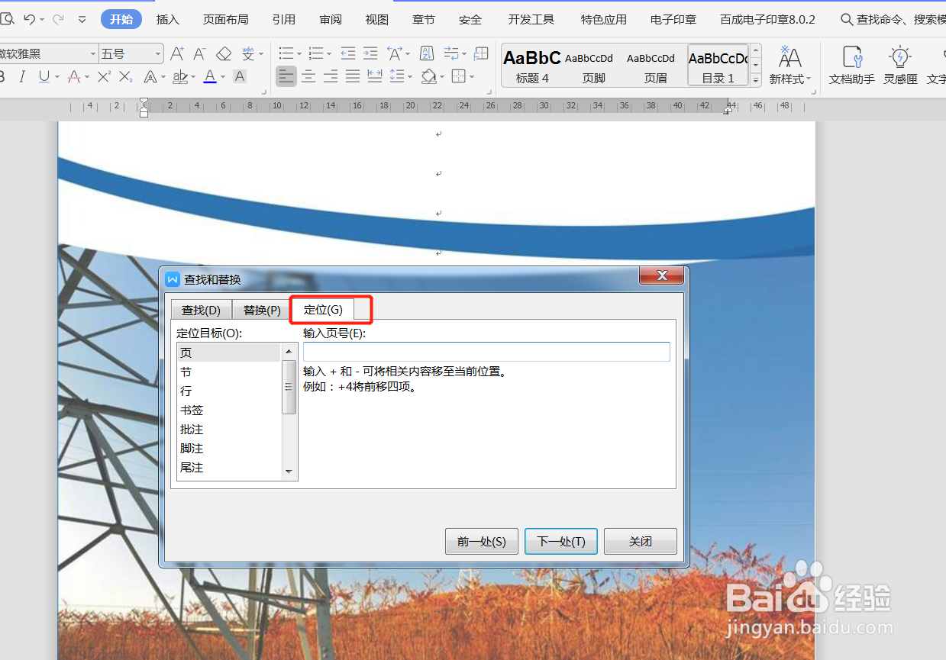The height and width of the screenshot is (660, 946).
Task: Open the font size dropdown
Action: 157,53
